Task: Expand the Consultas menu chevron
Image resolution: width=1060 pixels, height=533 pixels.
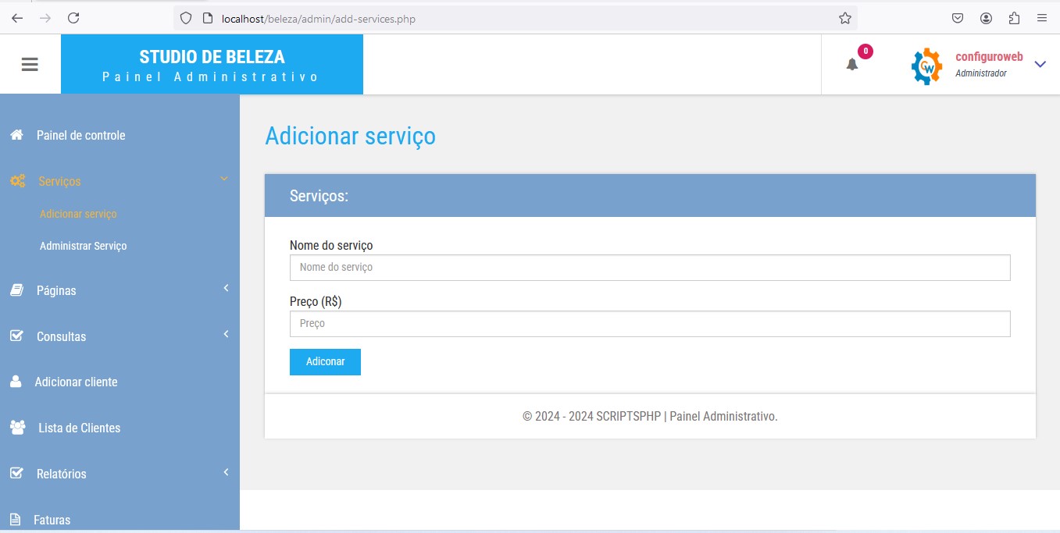Action: pyautogui.click(x=226, y=335)
